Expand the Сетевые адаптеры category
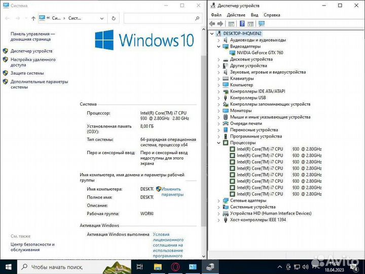 (x=219, y=200)
